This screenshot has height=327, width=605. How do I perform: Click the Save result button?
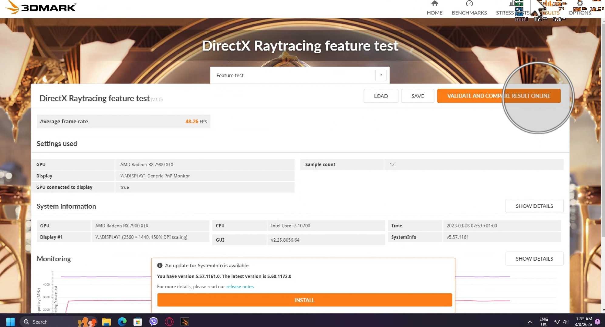coord(417,96)
